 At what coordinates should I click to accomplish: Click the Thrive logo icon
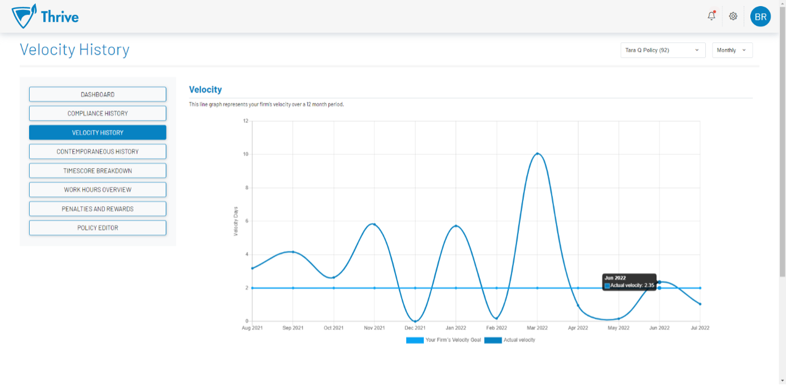click(x=24, y=16)
